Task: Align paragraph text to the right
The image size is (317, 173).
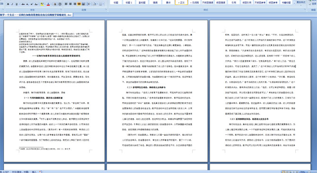Action: pyautogui.click(x=75, y=4)
